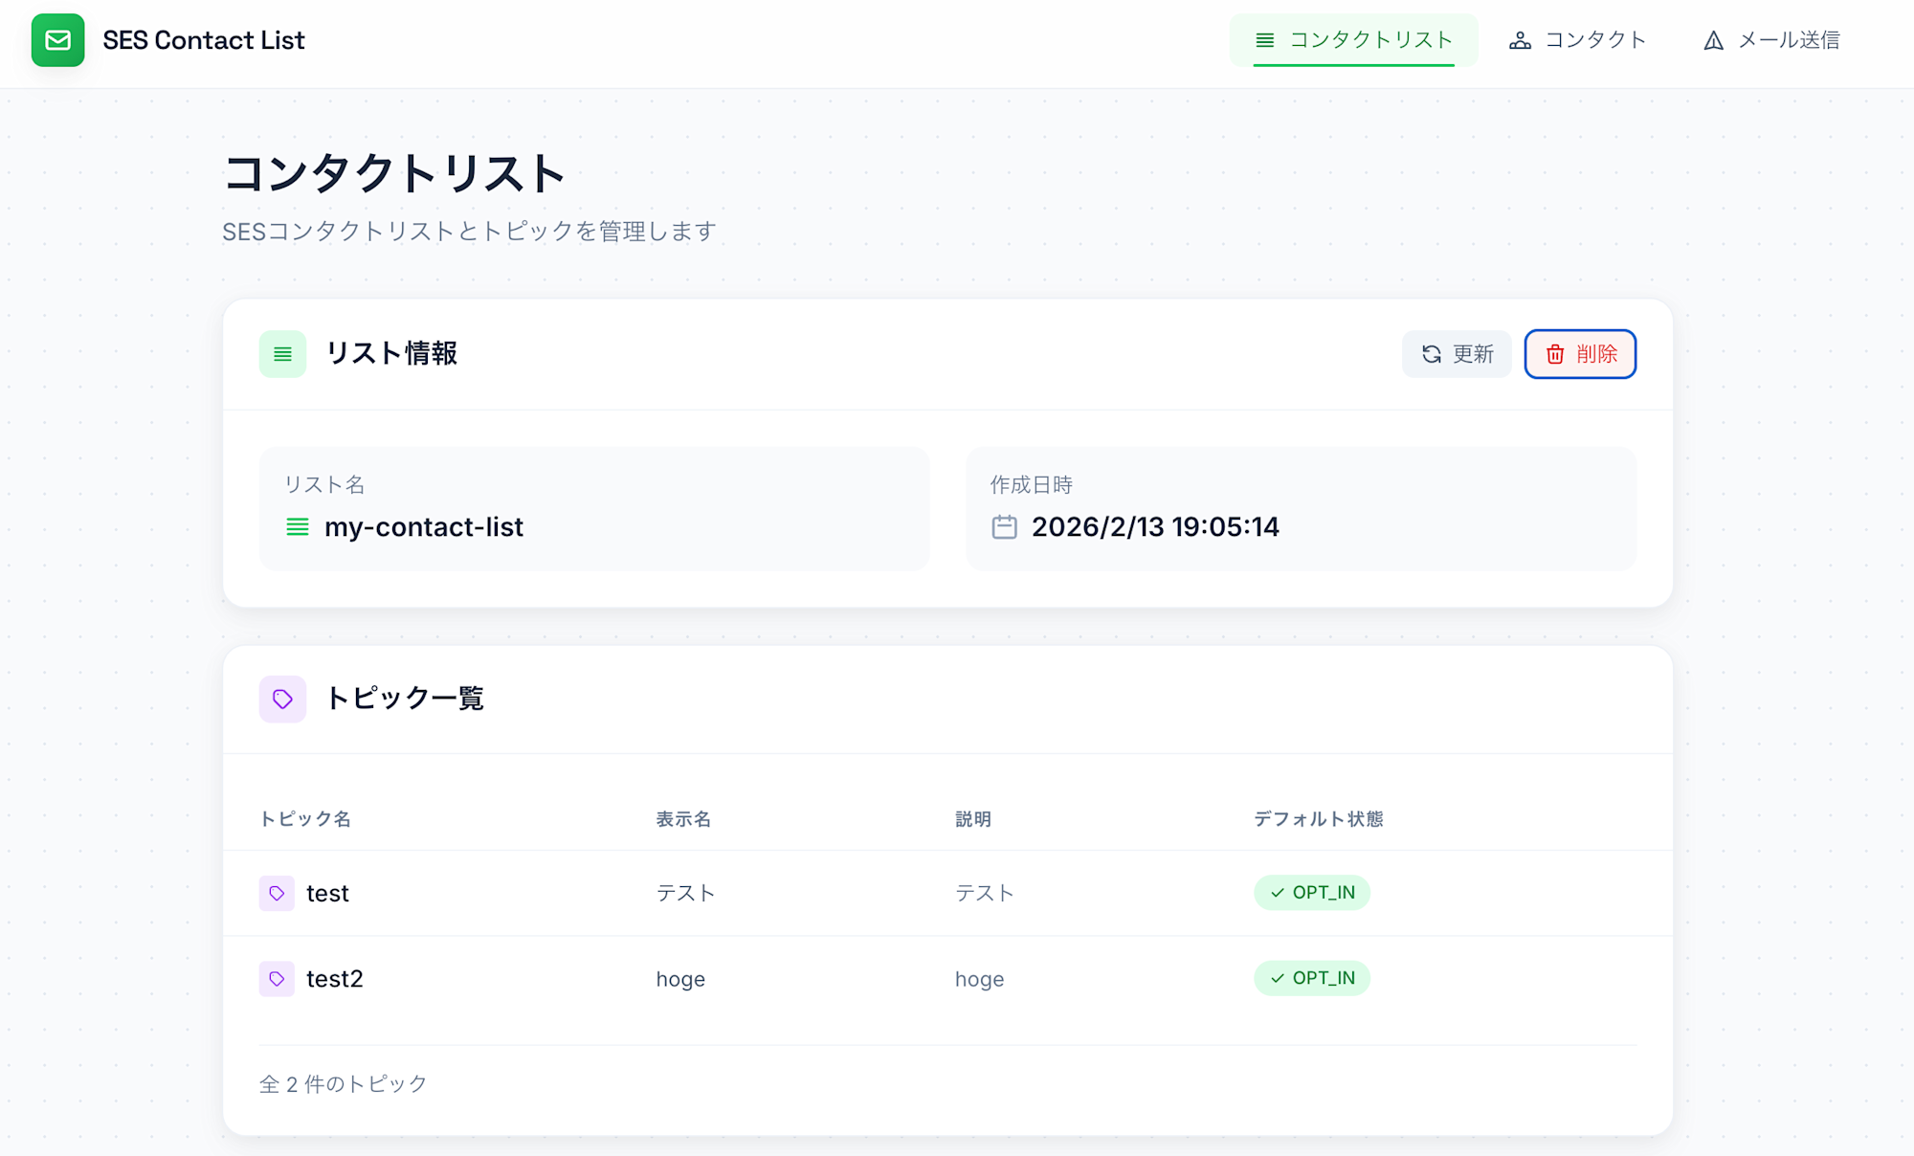
Task: Click the green list icon by my-contact-list
Action: click(298, 527)
